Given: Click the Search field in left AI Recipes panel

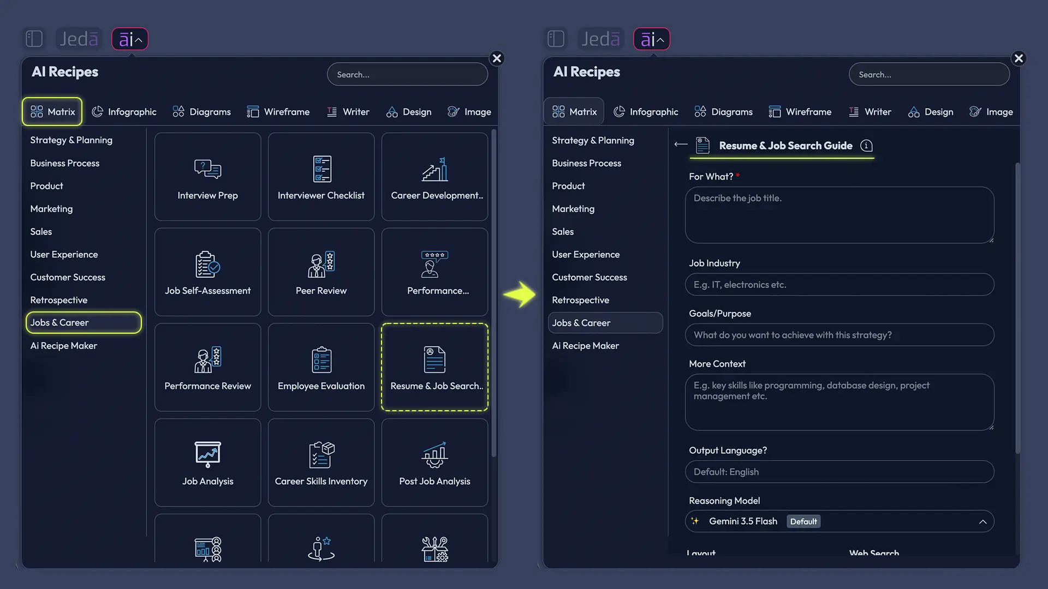Looking at the screenshot, I should pos(407,74).
